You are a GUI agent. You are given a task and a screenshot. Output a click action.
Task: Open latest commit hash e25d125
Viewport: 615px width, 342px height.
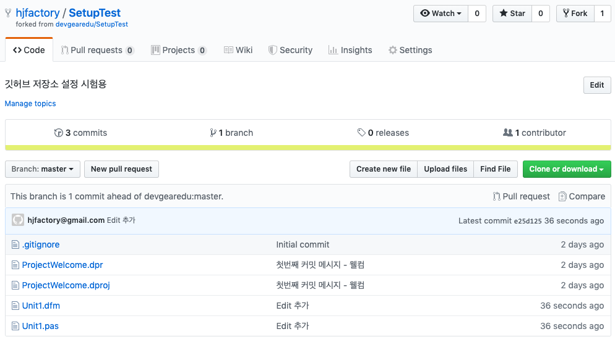click(528, 221)
